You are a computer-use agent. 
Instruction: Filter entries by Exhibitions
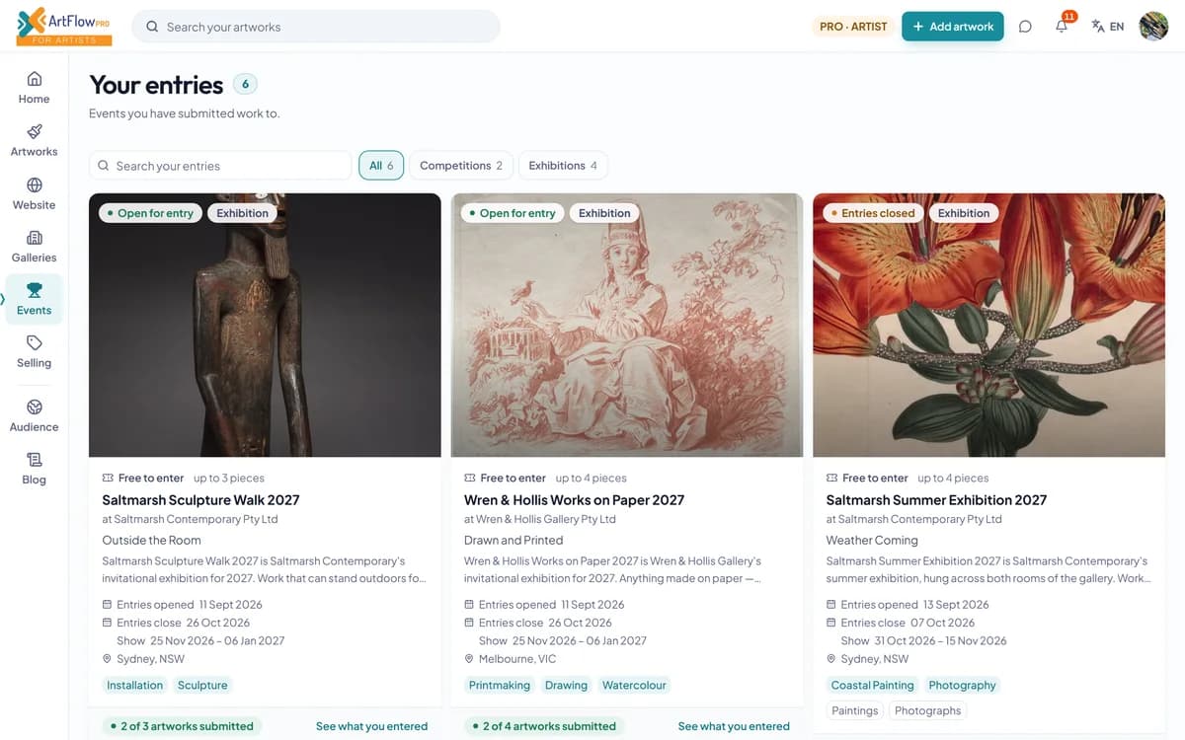563,166
